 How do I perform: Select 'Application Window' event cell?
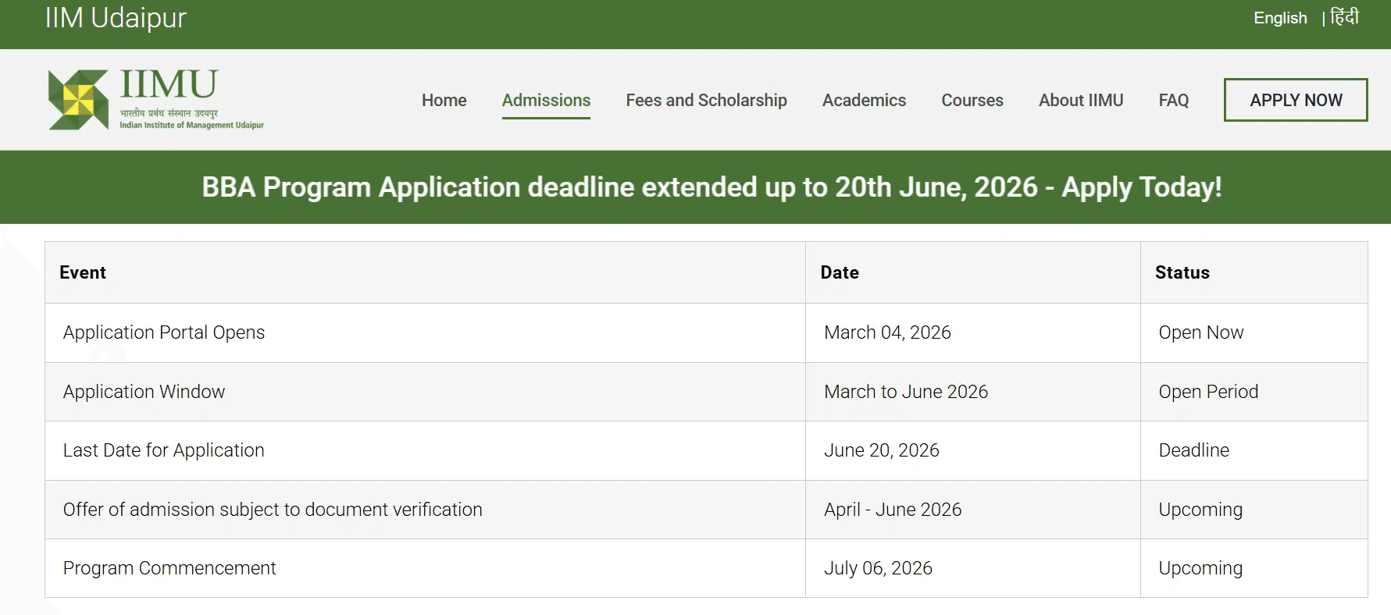(425, 392)
